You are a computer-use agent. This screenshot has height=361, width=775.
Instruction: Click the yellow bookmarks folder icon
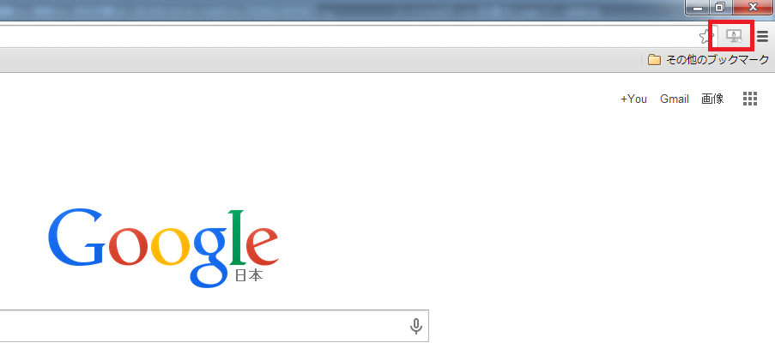(654, 60)
